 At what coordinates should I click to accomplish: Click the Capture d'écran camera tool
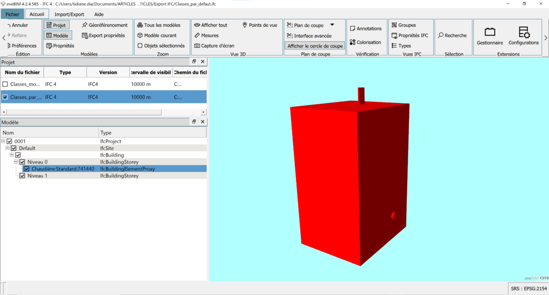(214, 46)
